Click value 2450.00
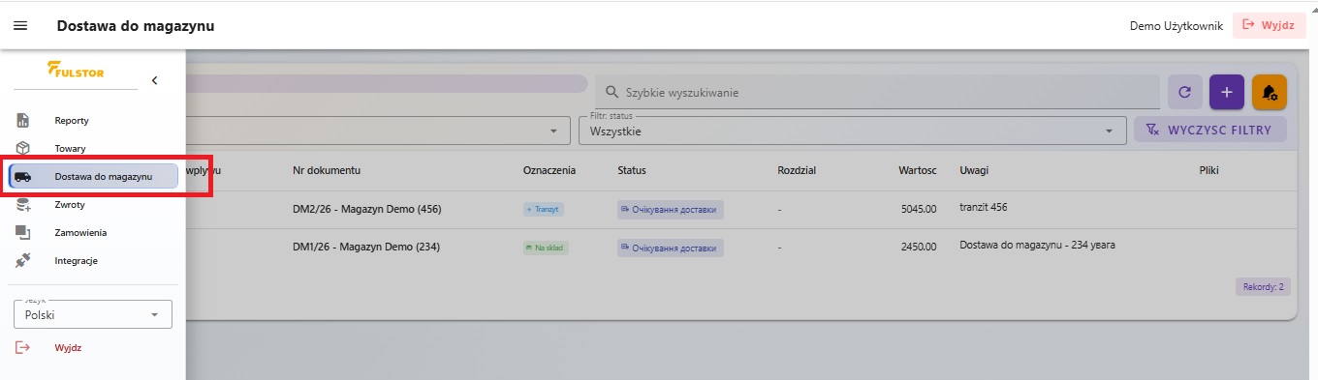This screenshot has width=1318, height=380. 918,247
